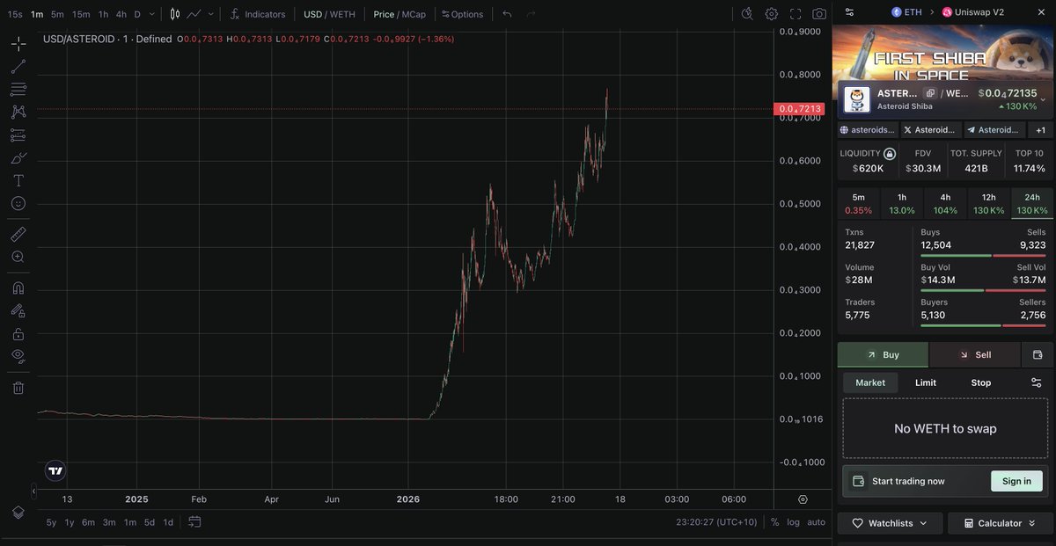Select the brush drawing tool
The width and height of the screenshot is (1056, 546).
point(18,157)
